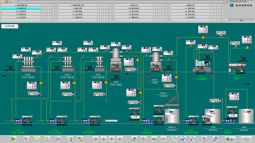This screenshot has height=143, width=255.
Task: Toggle the yellow valve right of E0241
Action: click(138, 60)
